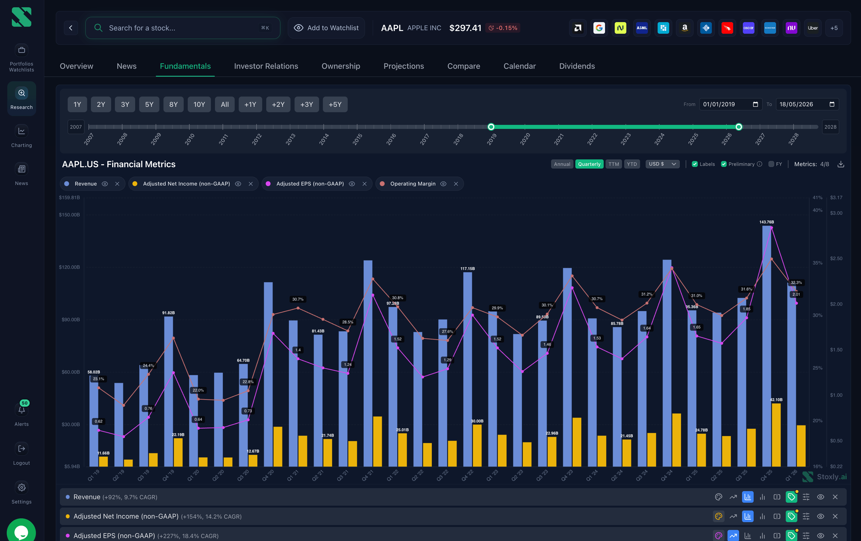This screenshot has height=541, width=861.
Task: Click the left timeline slider handle at 2019
Action: [491, 127]
